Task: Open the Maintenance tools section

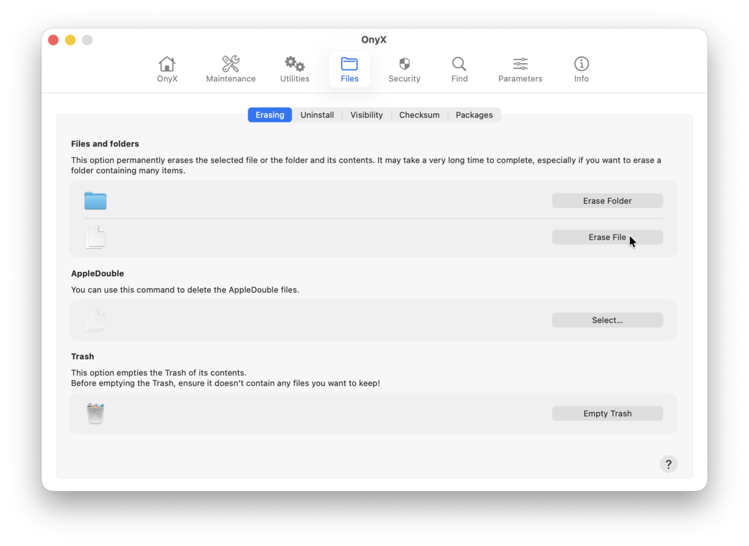Action: coord(230,69)
